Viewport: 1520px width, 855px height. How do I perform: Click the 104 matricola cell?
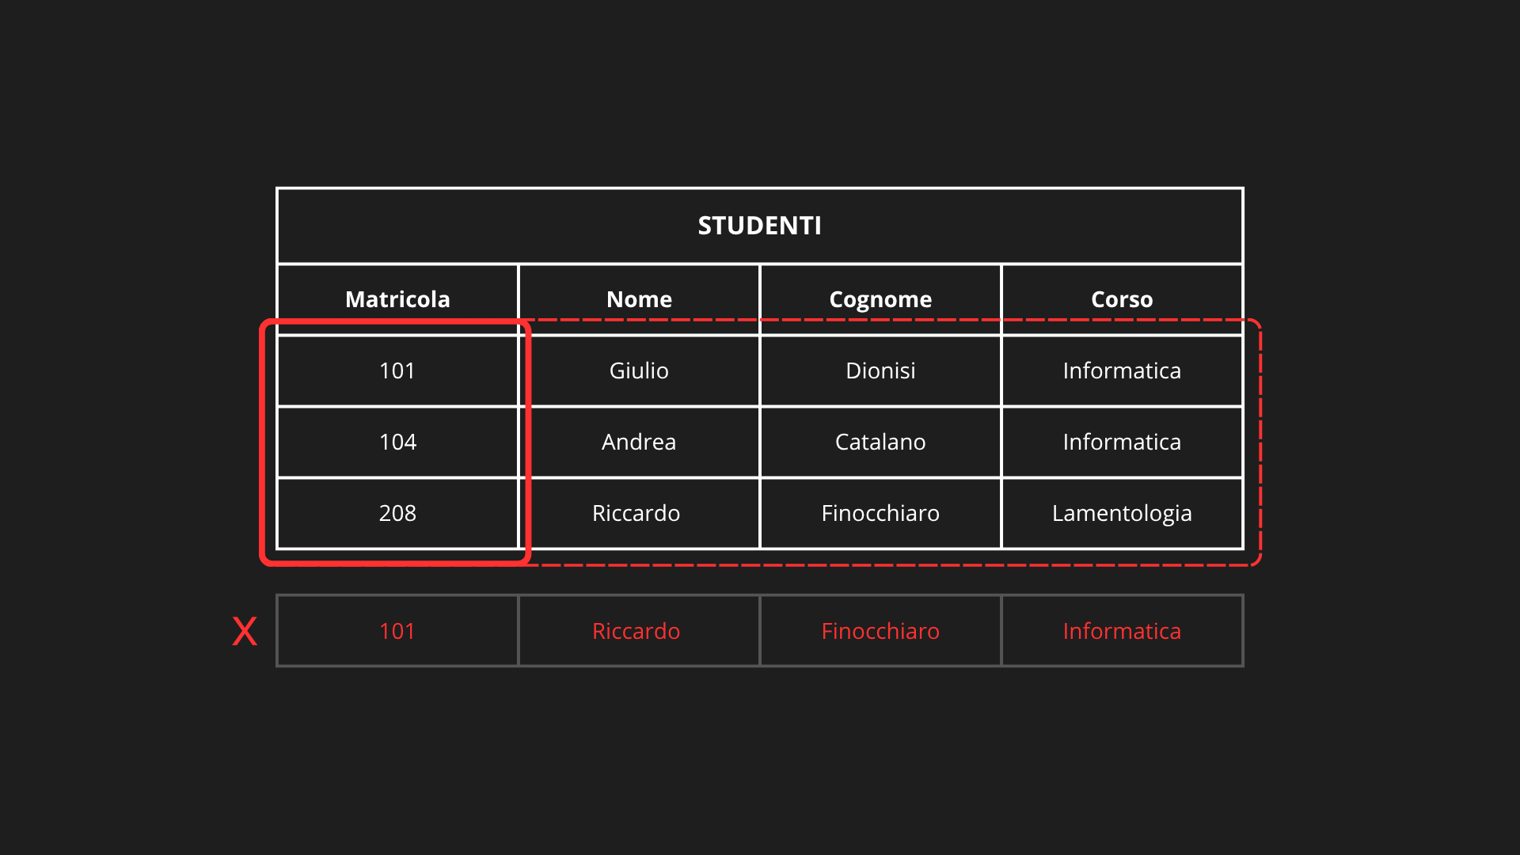pyautogui.click(x=397, y=442)
